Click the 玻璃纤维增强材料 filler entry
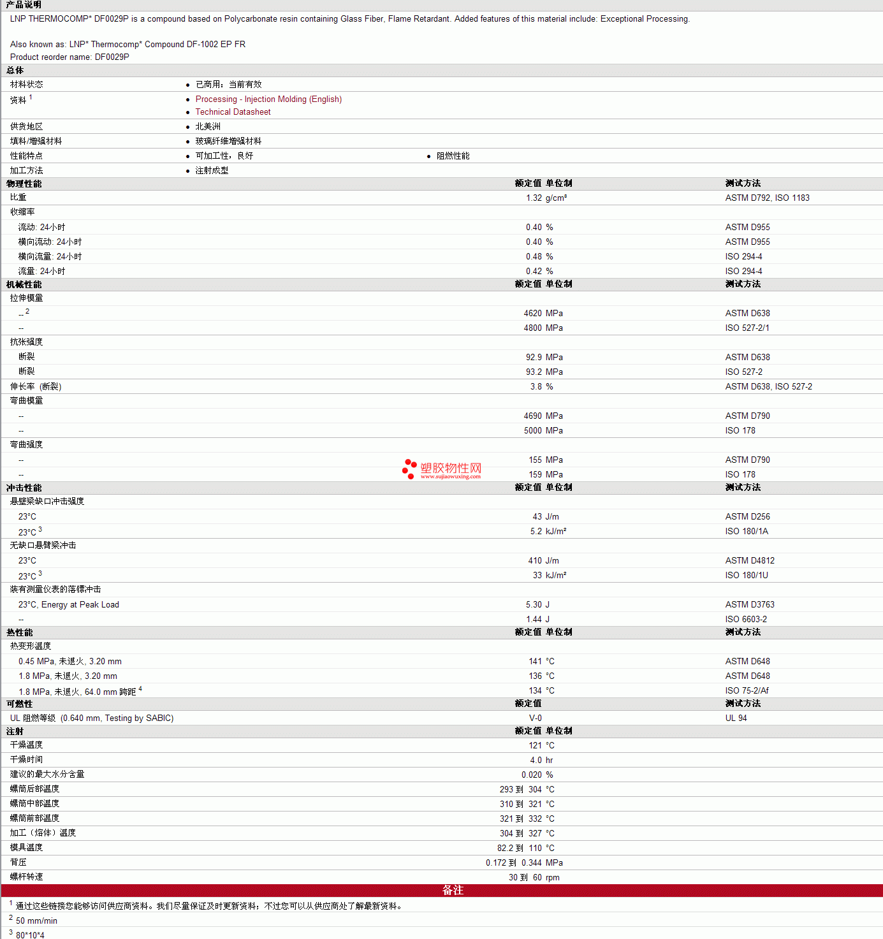 tap(228, 142)
